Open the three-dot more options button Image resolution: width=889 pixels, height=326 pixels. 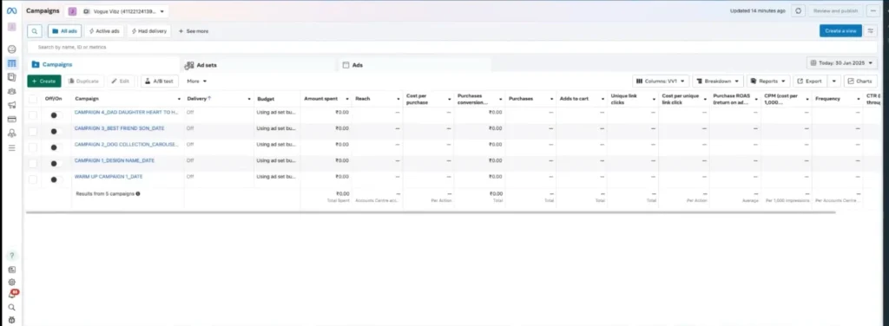coord(873,10)
